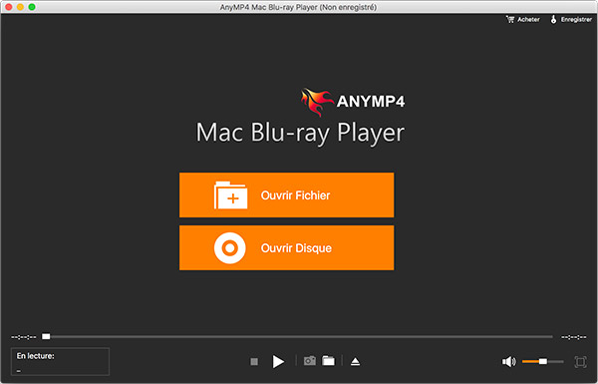
Task: Stop playback with the square stop button
Action: [254, 361]
